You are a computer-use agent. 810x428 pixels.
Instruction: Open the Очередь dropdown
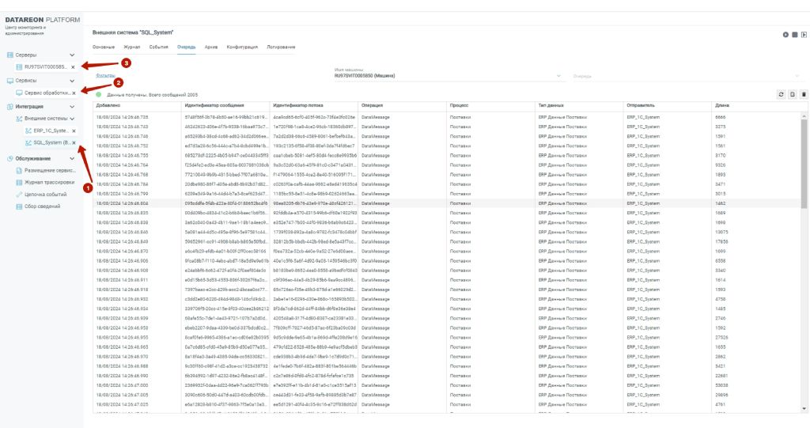pyautogui.click(x=687, y=76)
